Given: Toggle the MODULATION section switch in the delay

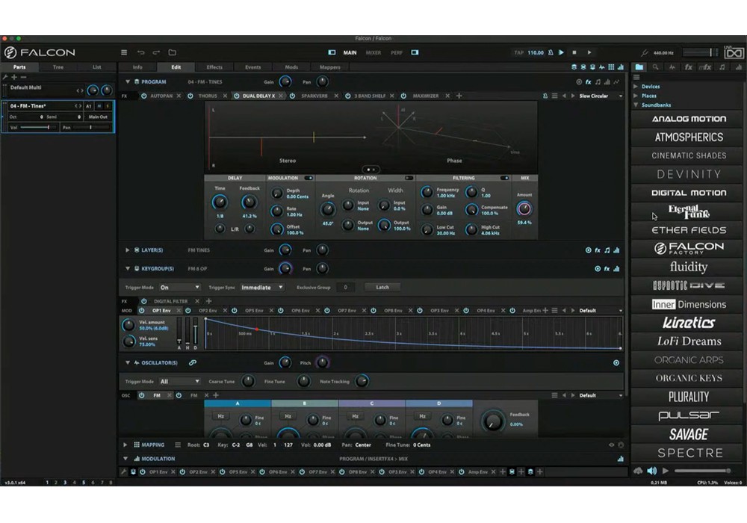Looking at the screenshot, I should point(309,178).
